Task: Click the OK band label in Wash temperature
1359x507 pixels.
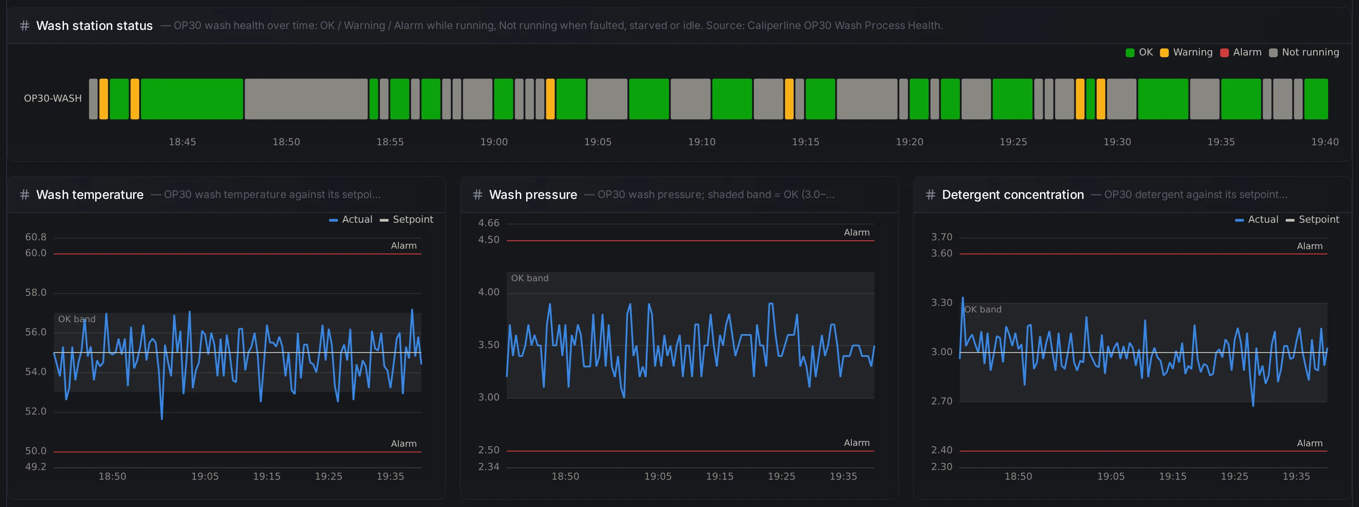Action: (77, 320)
